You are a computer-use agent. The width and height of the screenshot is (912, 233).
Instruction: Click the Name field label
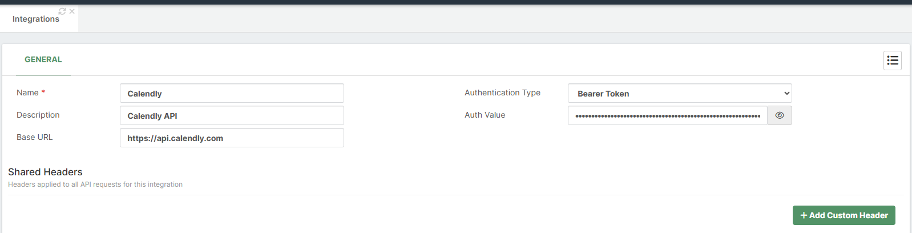pos(27,93)
